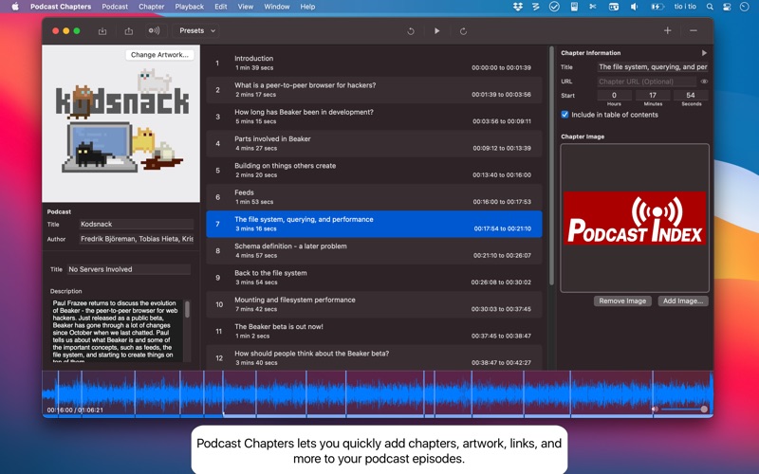Select chapter Mounting and filesystem performance
The image size is (759, 474).
[374, 304]
